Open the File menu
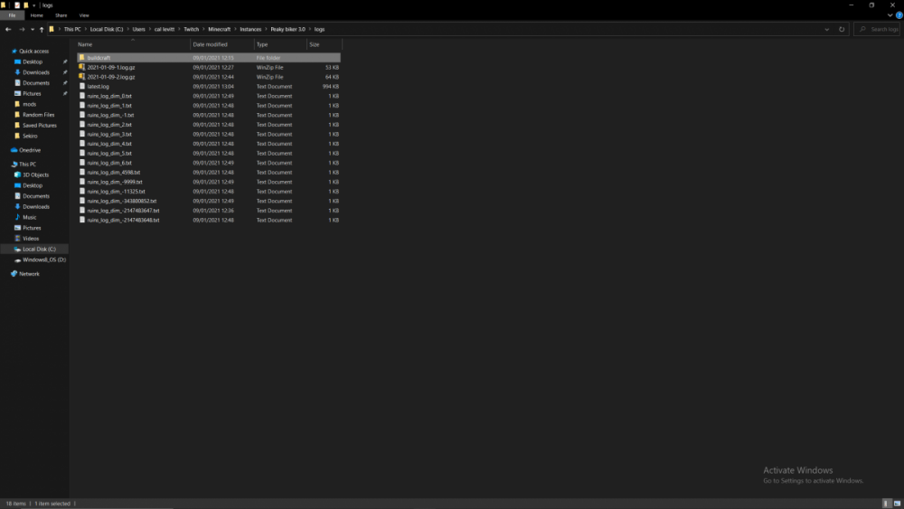Viewport: 904px width, 509px height. click(13, 15)
